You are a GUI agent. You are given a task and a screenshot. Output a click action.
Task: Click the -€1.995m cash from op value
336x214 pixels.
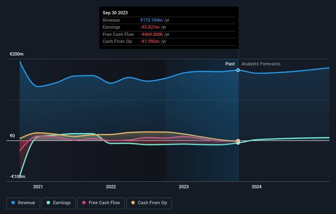tap(150, 42)
